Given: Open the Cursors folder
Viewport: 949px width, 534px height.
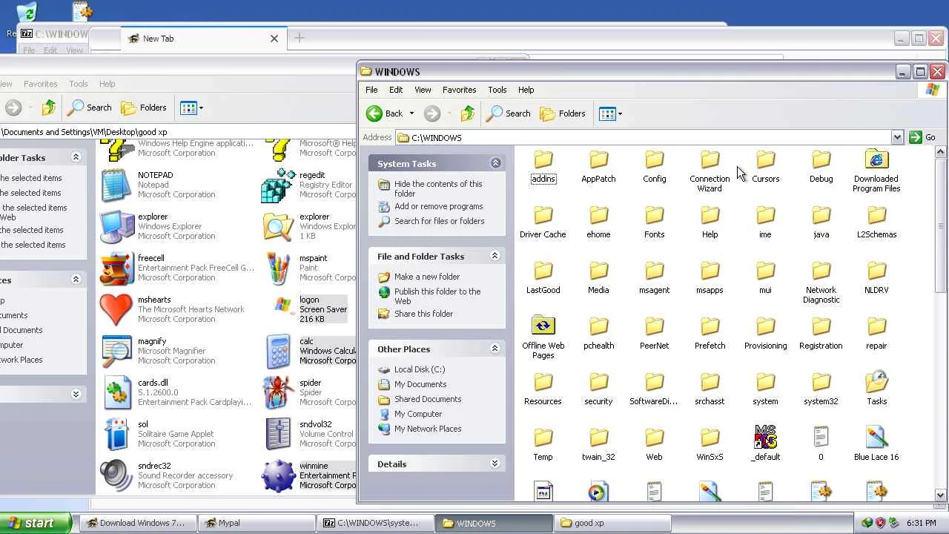Looking at the screenshot, I should point(765,167).
